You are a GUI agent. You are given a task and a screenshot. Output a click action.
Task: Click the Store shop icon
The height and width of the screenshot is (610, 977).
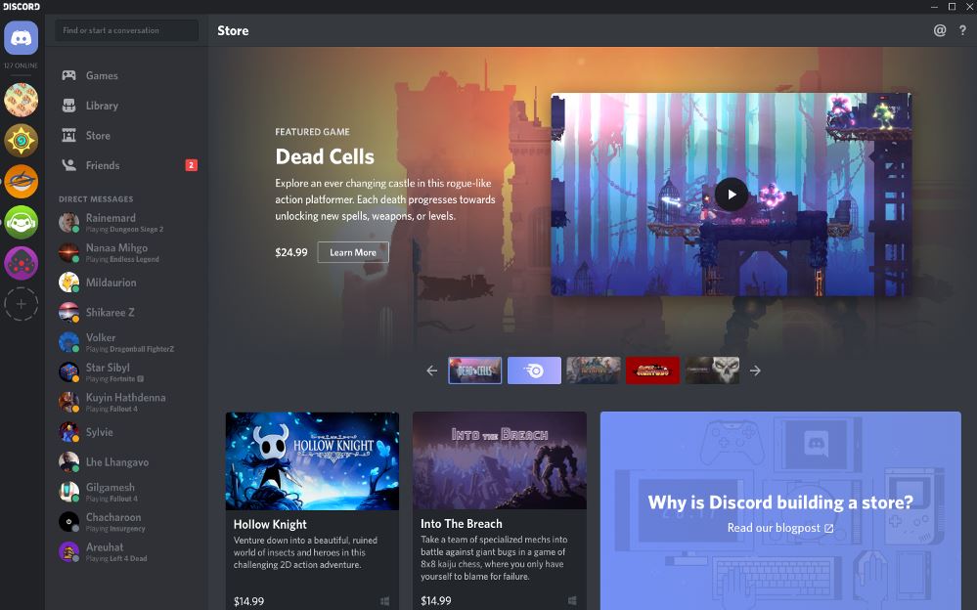[x=69, y=135]
